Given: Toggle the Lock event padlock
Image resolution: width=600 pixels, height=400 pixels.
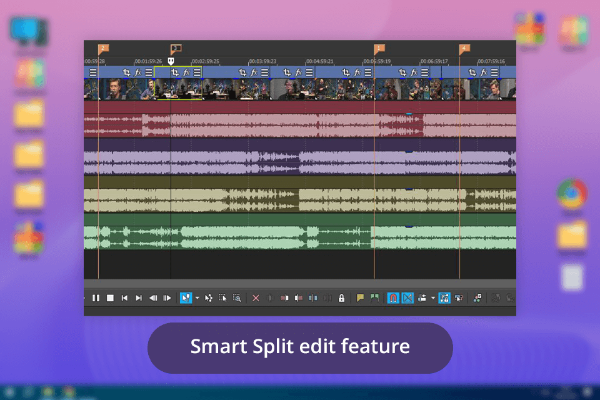Looking at the screenshot, I should pyautogui.click(x=341, y=297).
